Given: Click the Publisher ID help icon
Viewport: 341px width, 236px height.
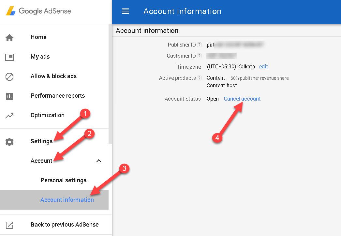Looking at the screenshot, I should pyautogui.click(x=200, y=45).
